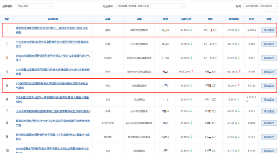
Task: Click the 352旗舰店 store cell
Action: [x=139, y=99]
